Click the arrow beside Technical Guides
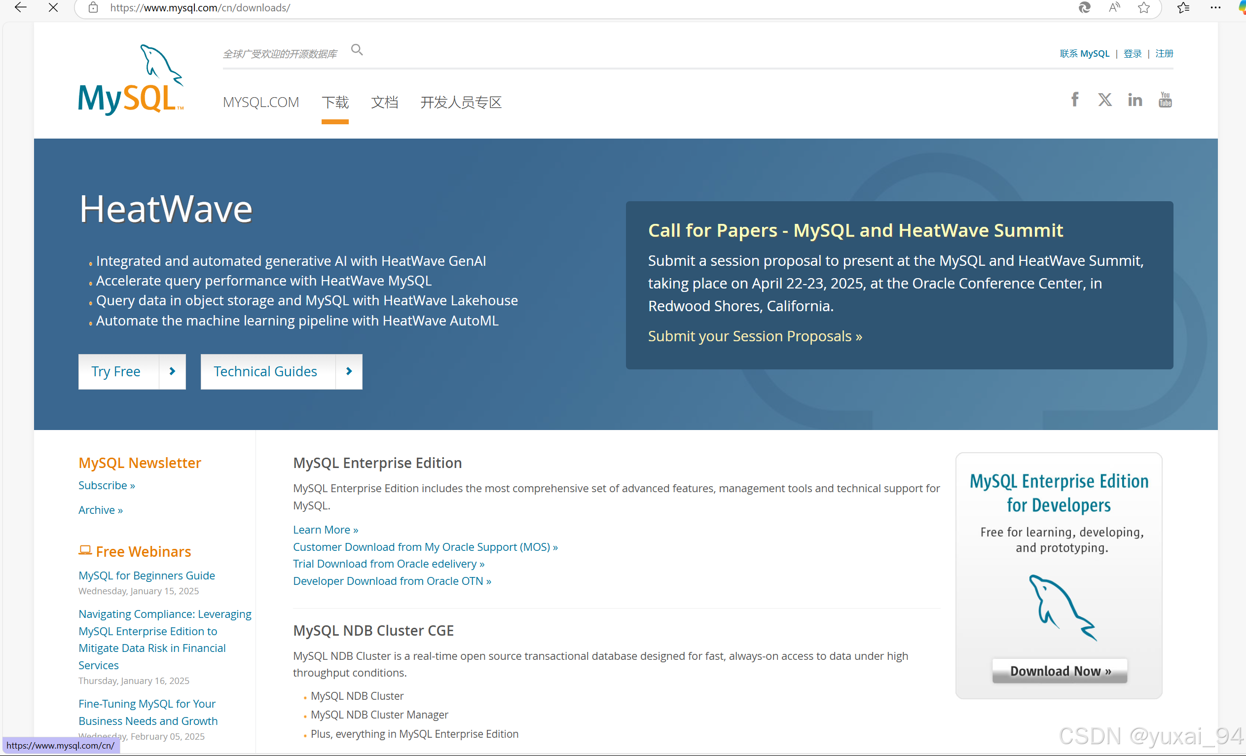 point(349,372)
